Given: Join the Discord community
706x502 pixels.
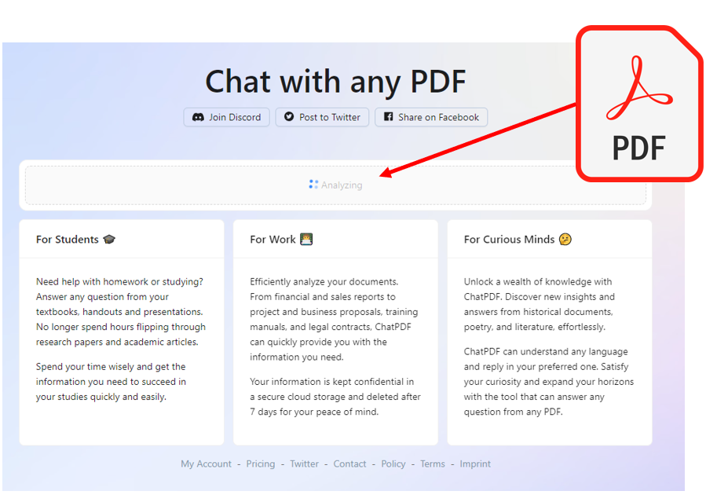Looking at the screenshot, I should [226, 117].
